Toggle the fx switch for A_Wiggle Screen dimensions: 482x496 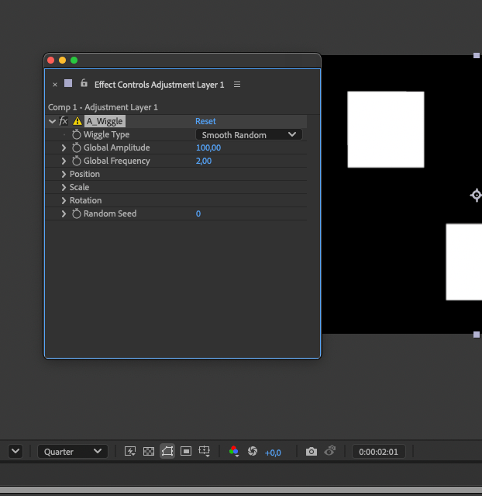pyautogui.click(x=64, y=121)
